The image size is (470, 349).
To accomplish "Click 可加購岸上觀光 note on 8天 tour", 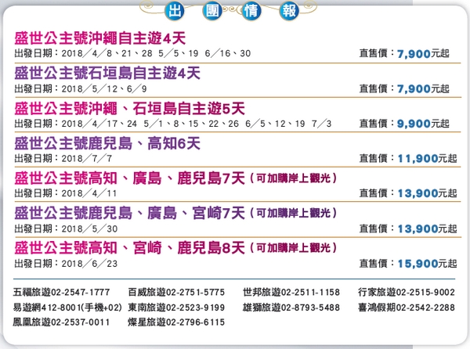I will (294, 248).
